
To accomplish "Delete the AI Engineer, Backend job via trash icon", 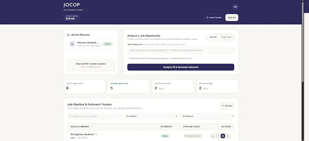I will click(228, 136).
